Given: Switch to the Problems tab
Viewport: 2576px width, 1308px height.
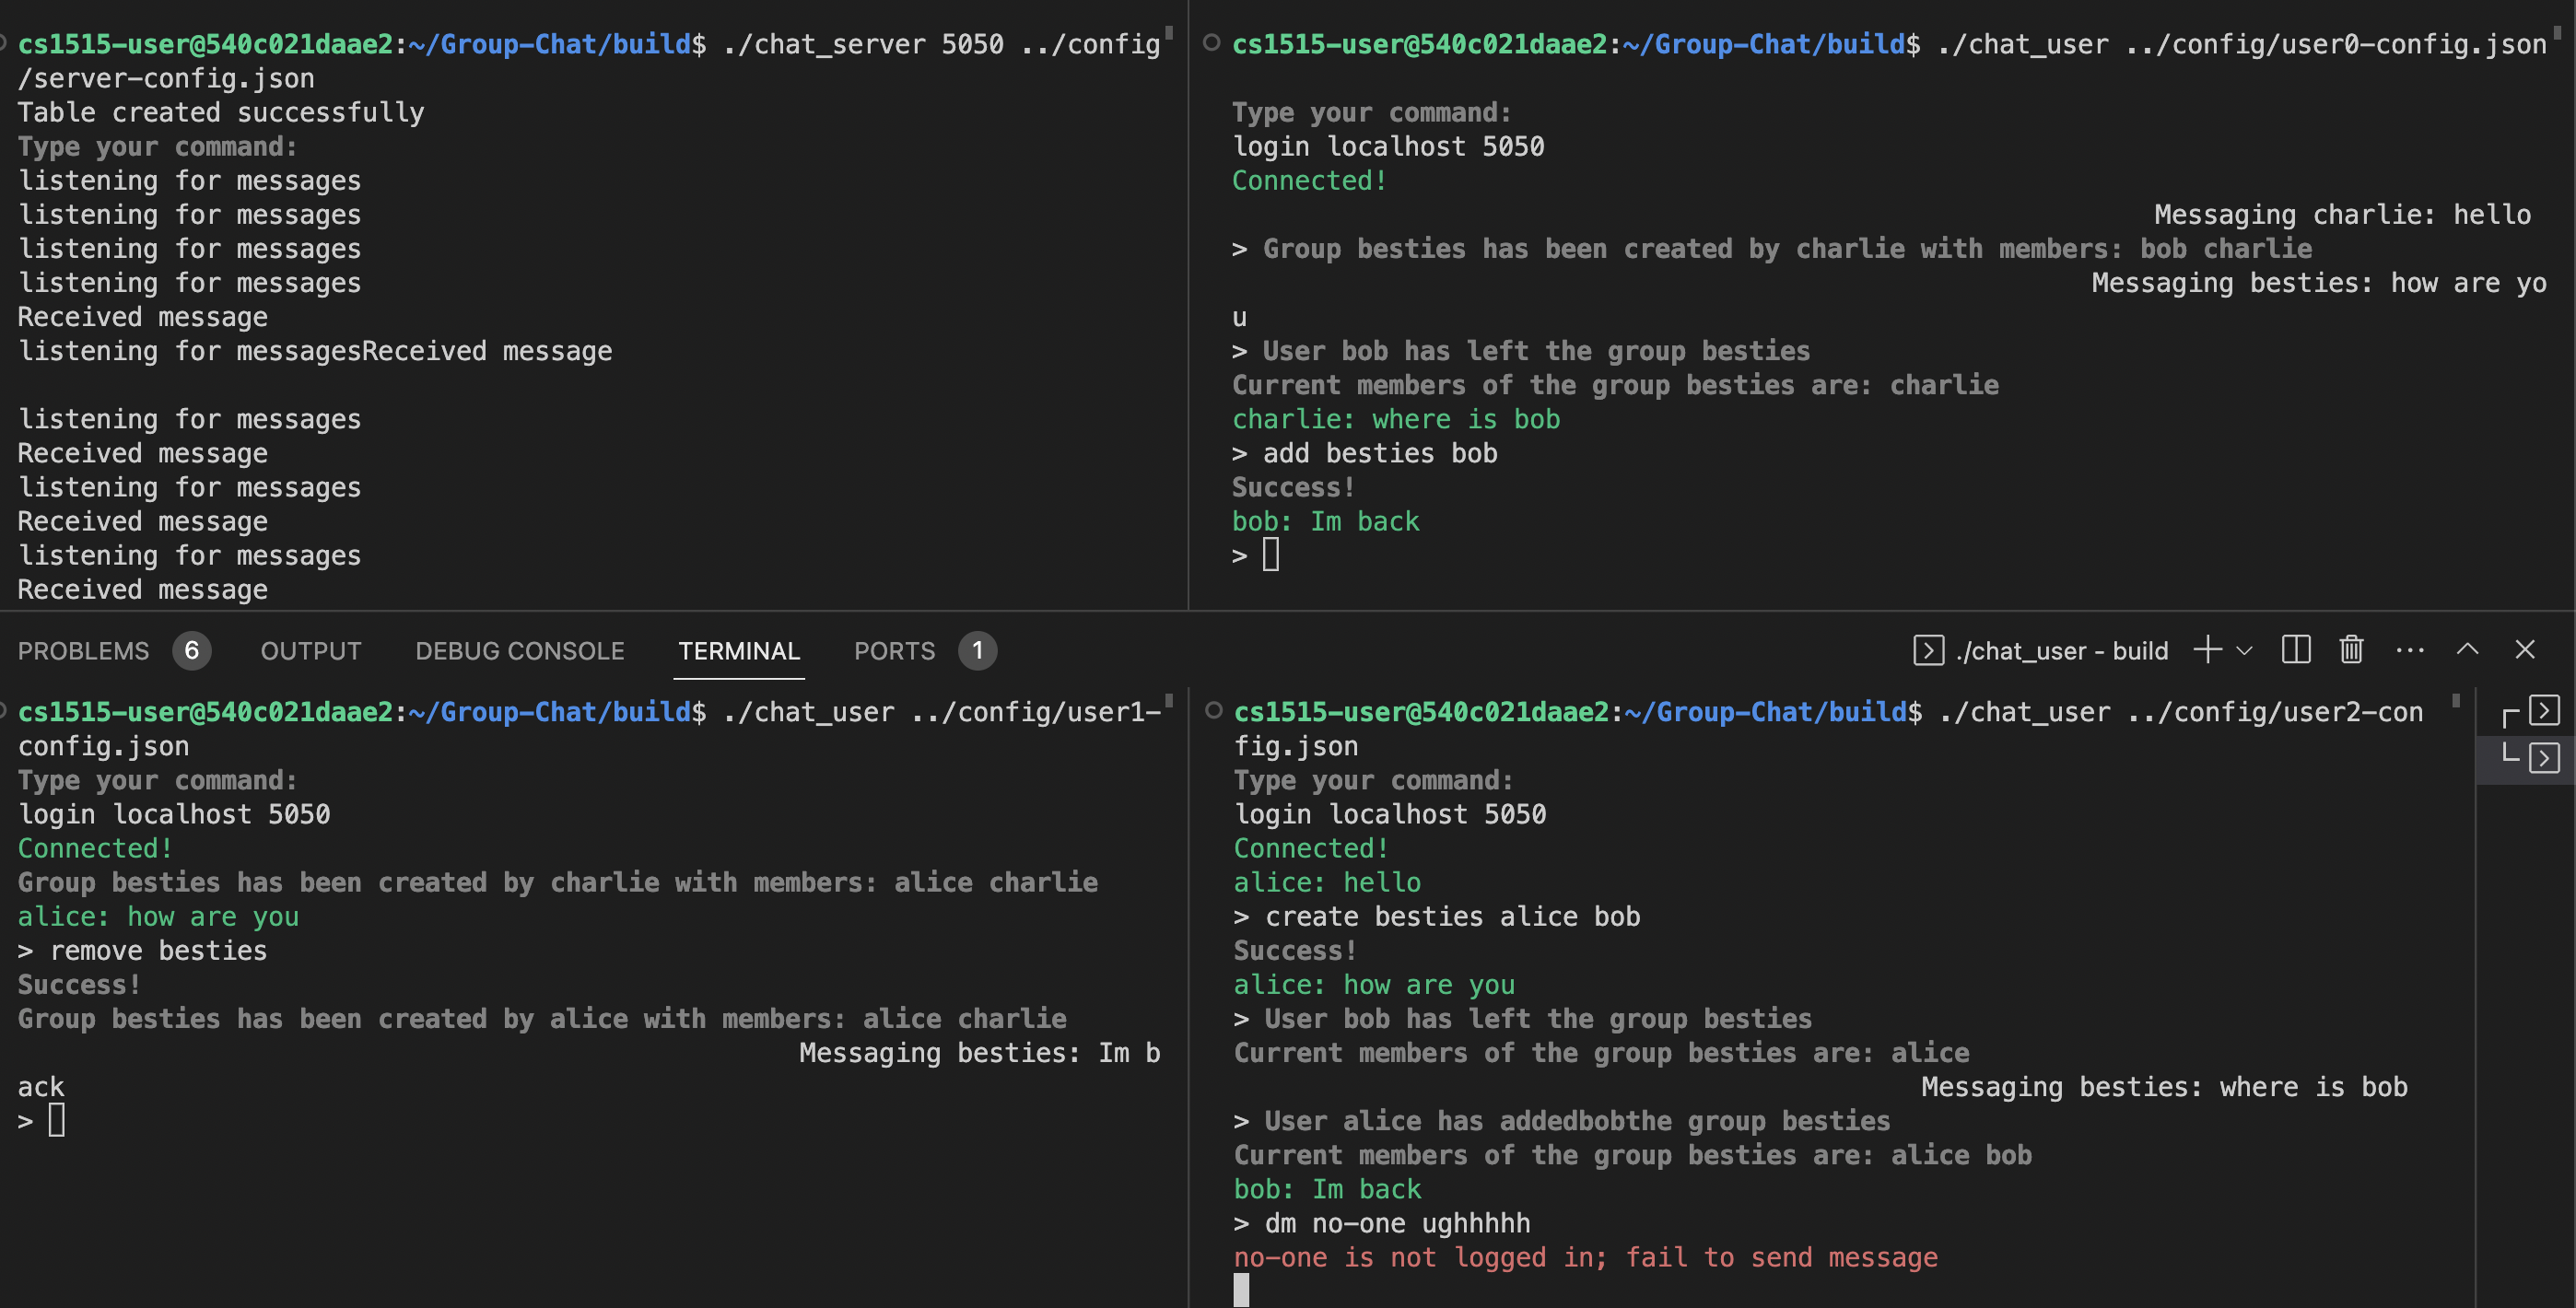Looking at the screenshot, I should tap(83, 651).
